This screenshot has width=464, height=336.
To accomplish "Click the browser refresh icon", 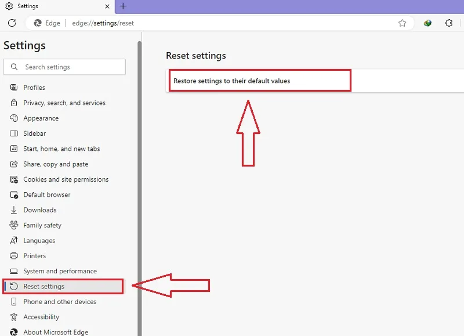I will (12, 23).
